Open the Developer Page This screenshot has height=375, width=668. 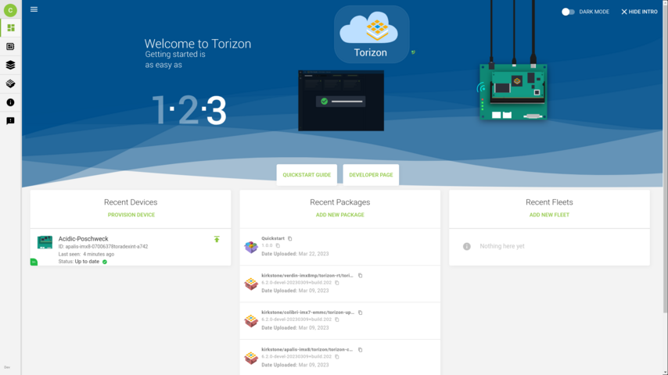click(x=371, y=175)
